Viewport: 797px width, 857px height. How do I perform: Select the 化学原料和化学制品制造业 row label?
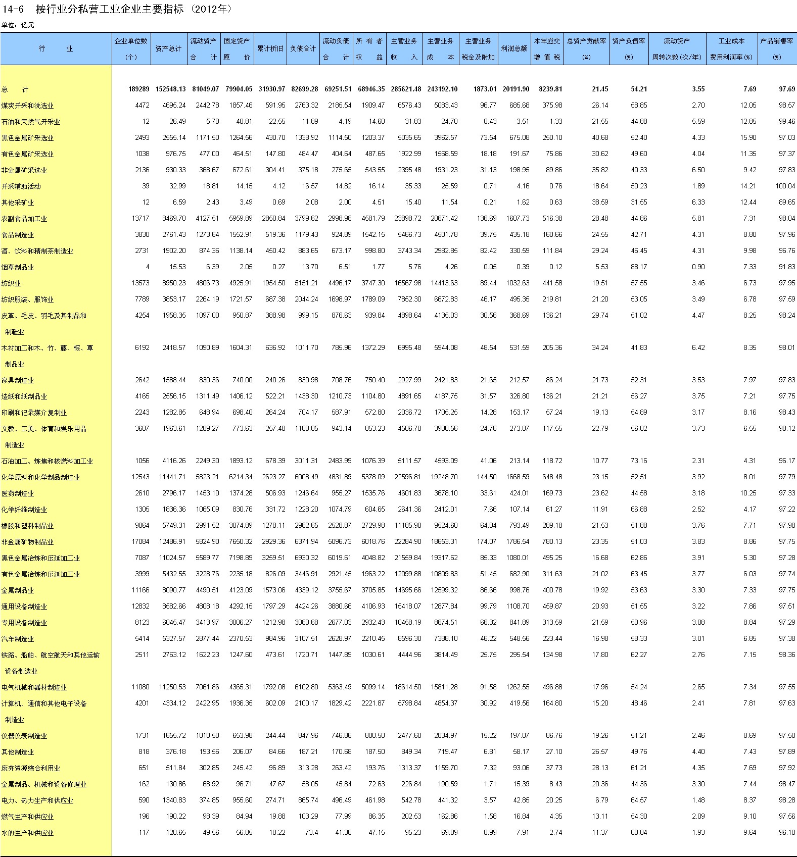(40, 477)
